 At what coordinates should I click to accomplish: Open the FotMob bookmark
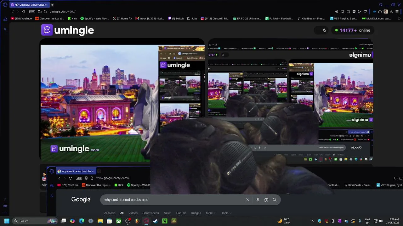(279, 19)
